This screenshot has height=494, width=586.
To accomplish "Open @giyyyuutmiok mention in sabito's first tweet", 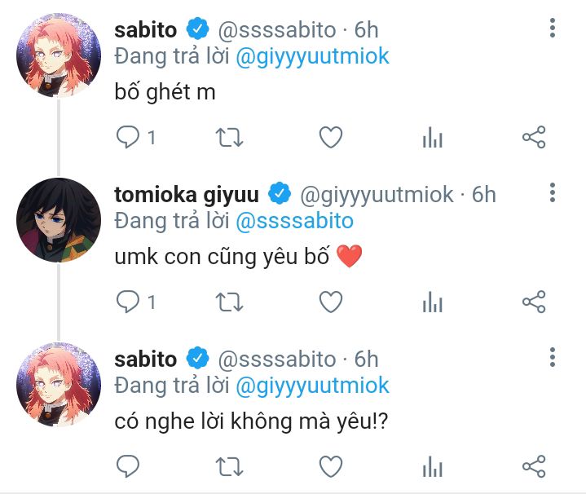I will pyautogui.click(x=312, y=57).
